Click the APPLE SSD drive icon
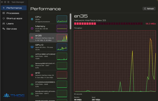Screen dimensions: 158x101 (x=32, y=56)
